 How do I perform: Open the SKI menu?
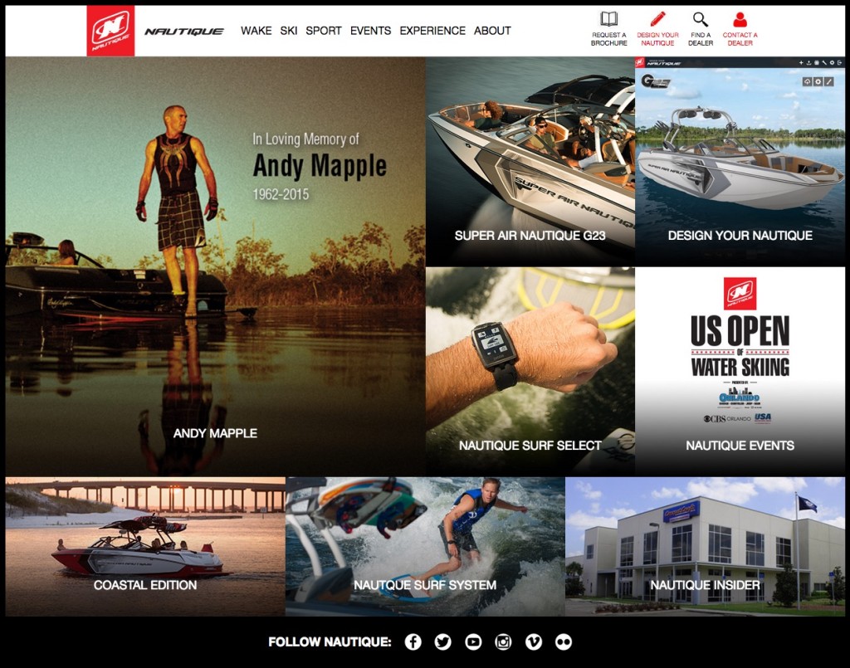tap(289, 31)
